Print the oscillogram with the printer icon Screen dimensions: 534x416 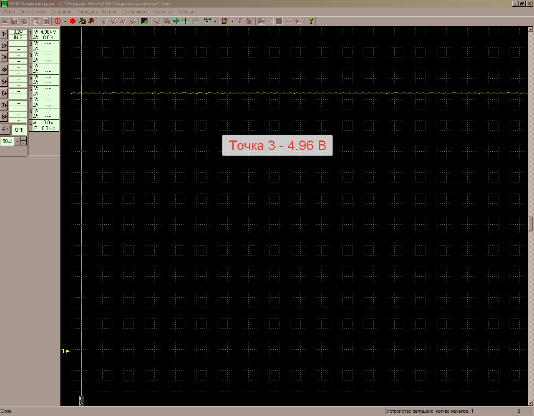(x=36, y=21)
